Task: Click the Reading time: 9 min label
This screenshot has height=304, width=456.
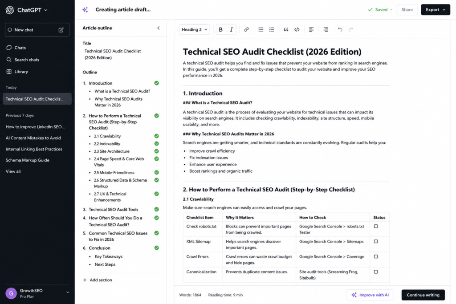Action: (225, 295)
